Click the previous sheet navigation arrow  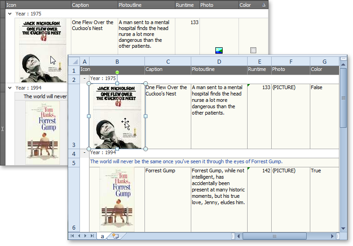click(x=79, y=236)
